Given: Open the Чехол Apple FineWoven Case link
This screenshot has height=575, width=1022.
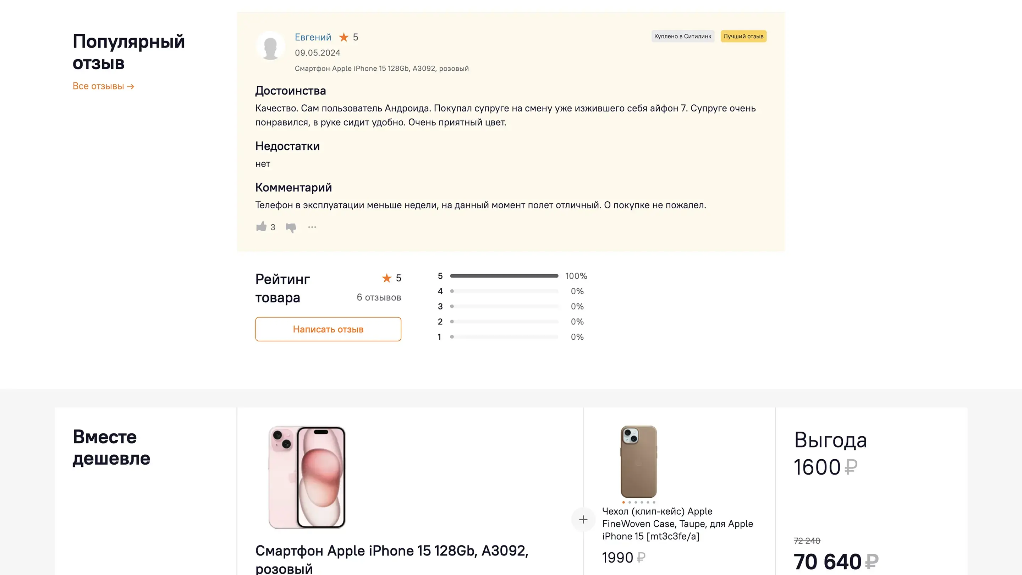Looking at the screenshot, I should pyautogui.click(x=677, y=524).
